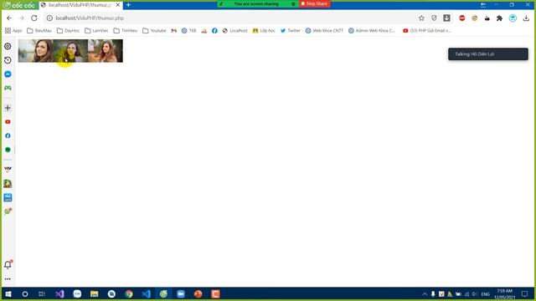
Task: Open the YouTube shortcut in the sidebar
Action: 8,122
